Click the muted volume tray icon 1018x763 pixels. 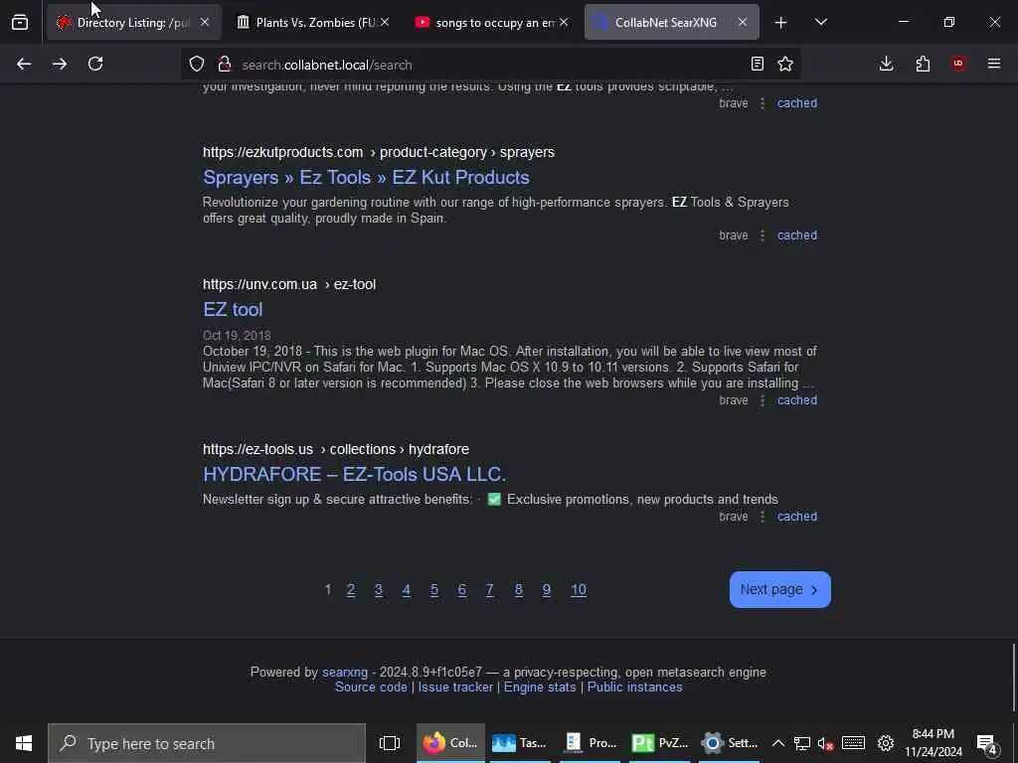pos(825,743)
